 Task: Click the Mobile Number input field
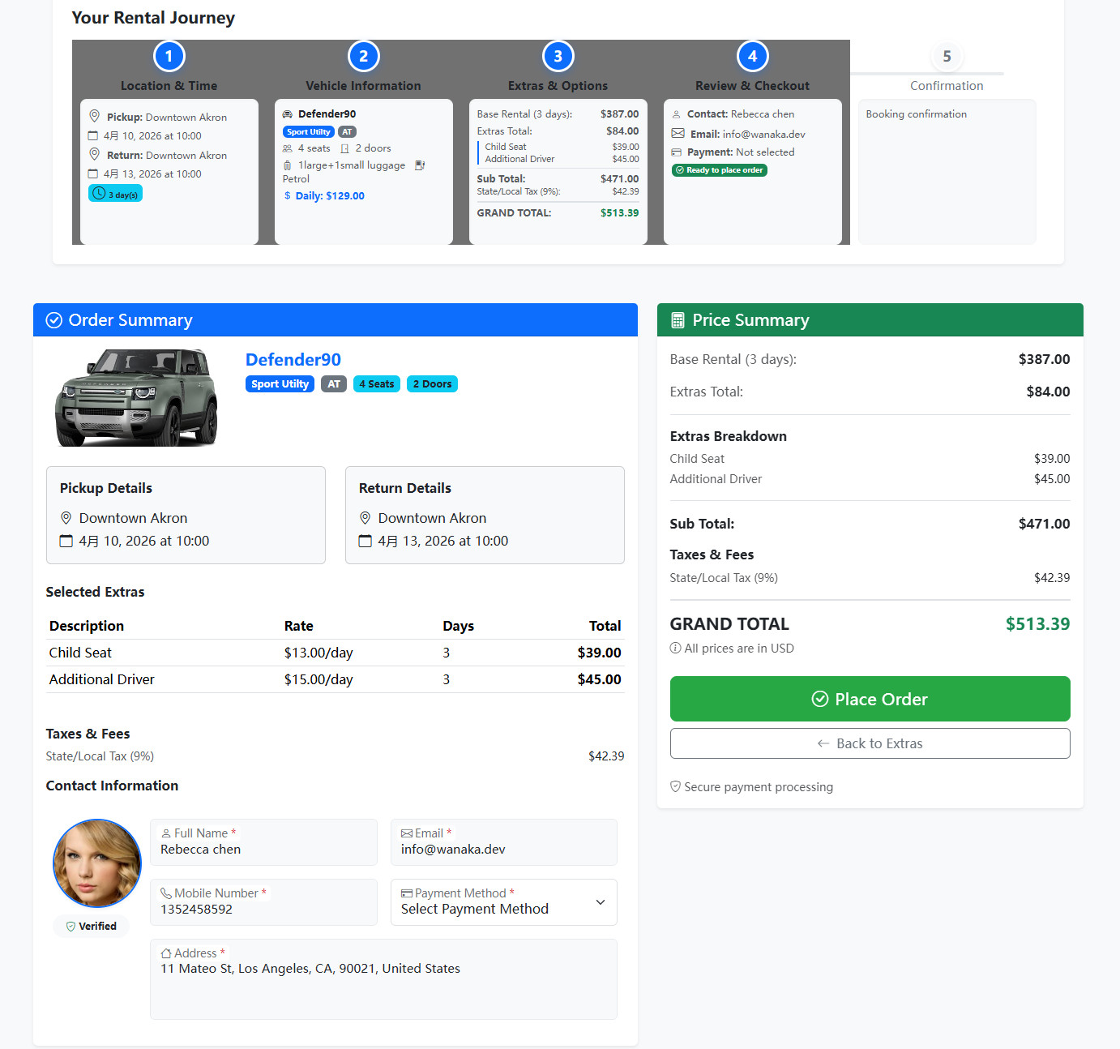tap(263, 902)
